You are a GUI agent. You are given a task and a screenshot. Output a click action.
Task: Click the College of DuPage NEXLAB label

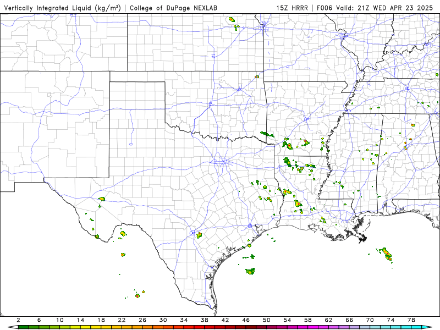(173, 8)
